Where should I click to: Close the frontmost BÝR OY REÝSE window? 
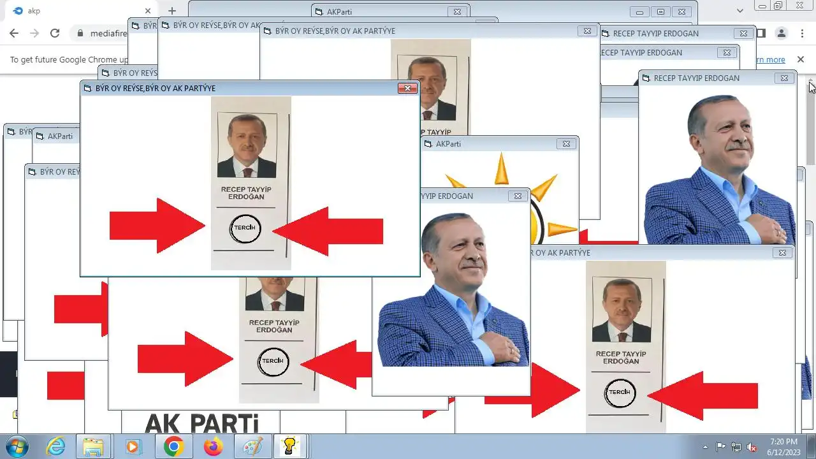click(407, 88)
